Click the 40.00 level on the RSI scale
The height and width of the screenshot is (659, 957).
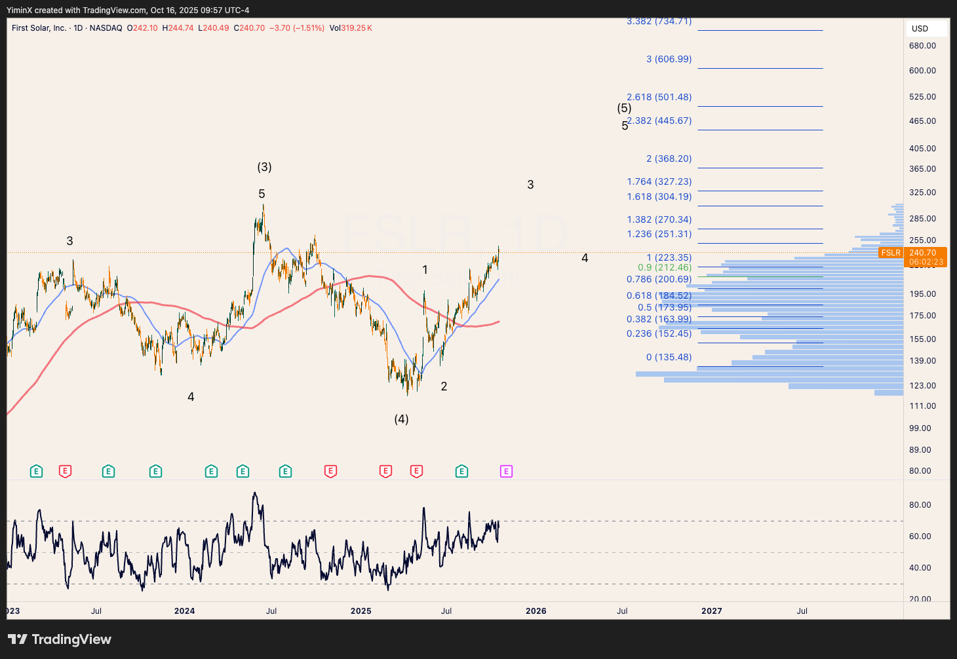[920, 568]
